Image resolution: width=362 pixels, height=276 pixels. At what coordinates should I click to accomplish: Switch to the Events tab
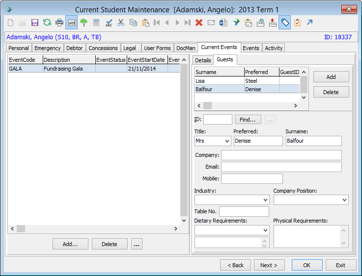251,48
